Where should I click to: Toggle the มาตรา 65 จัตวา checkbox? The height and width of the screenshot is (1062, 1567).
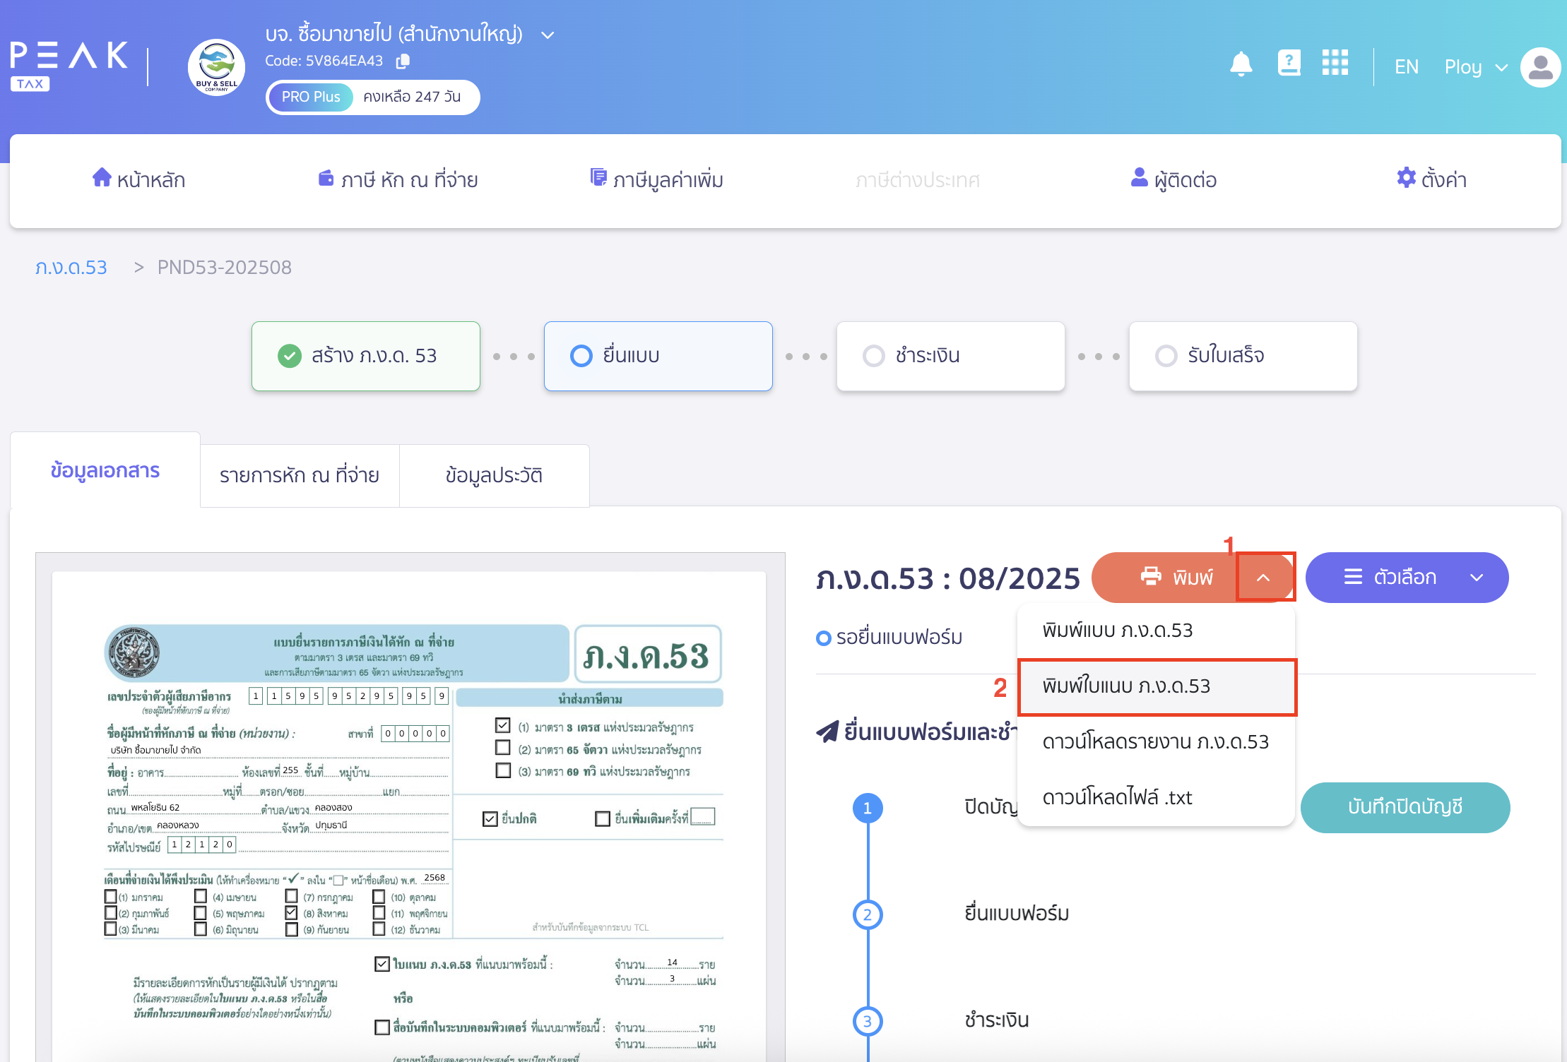[x=503, y=748]
